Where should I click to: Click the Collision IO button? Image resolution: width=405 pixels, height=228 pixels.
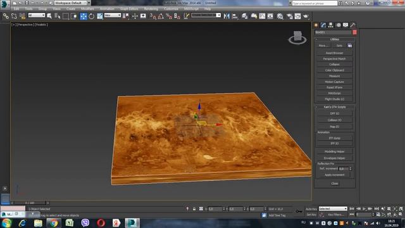tap(335, 120)
